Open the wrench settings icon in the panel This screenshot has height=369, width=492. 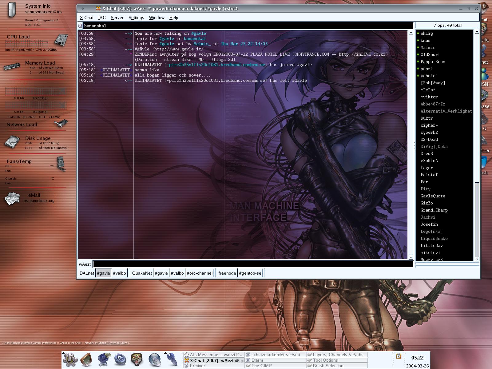coord(173,360)
